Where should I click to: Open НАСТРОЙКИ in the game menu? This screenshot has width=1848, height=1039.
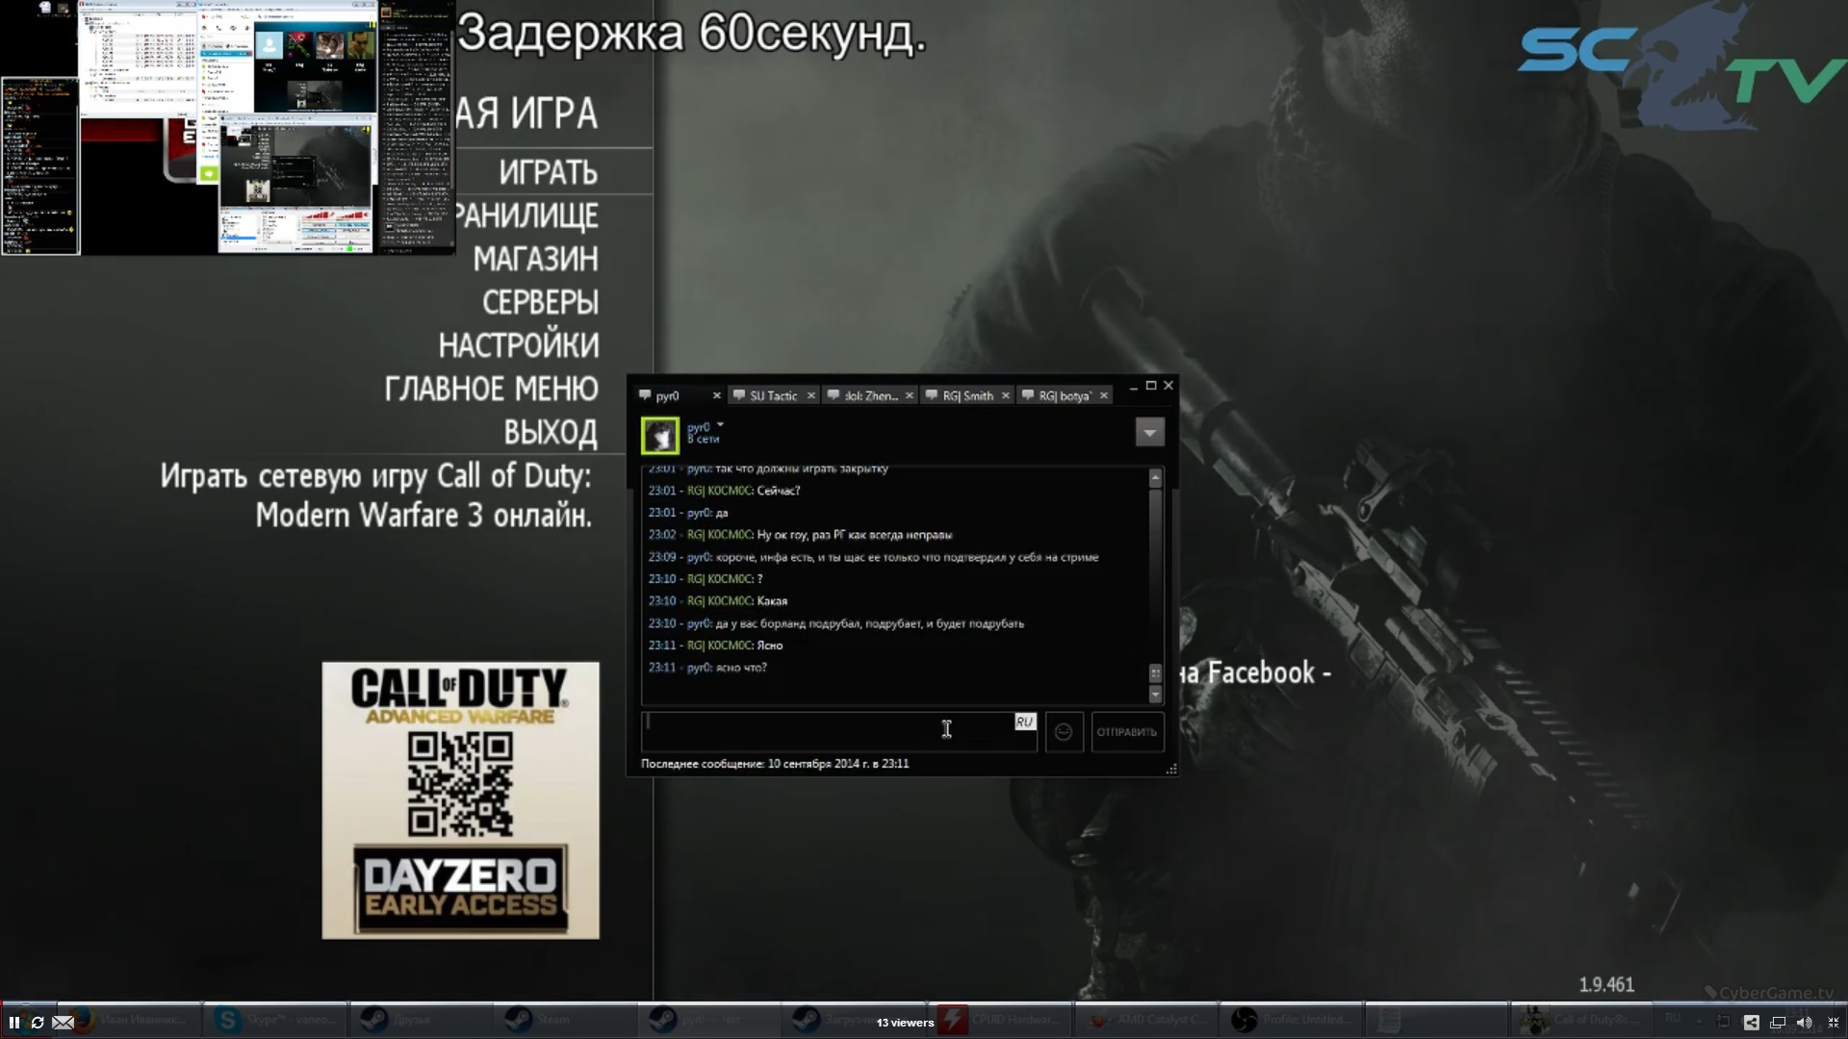(x=519, y=345)
